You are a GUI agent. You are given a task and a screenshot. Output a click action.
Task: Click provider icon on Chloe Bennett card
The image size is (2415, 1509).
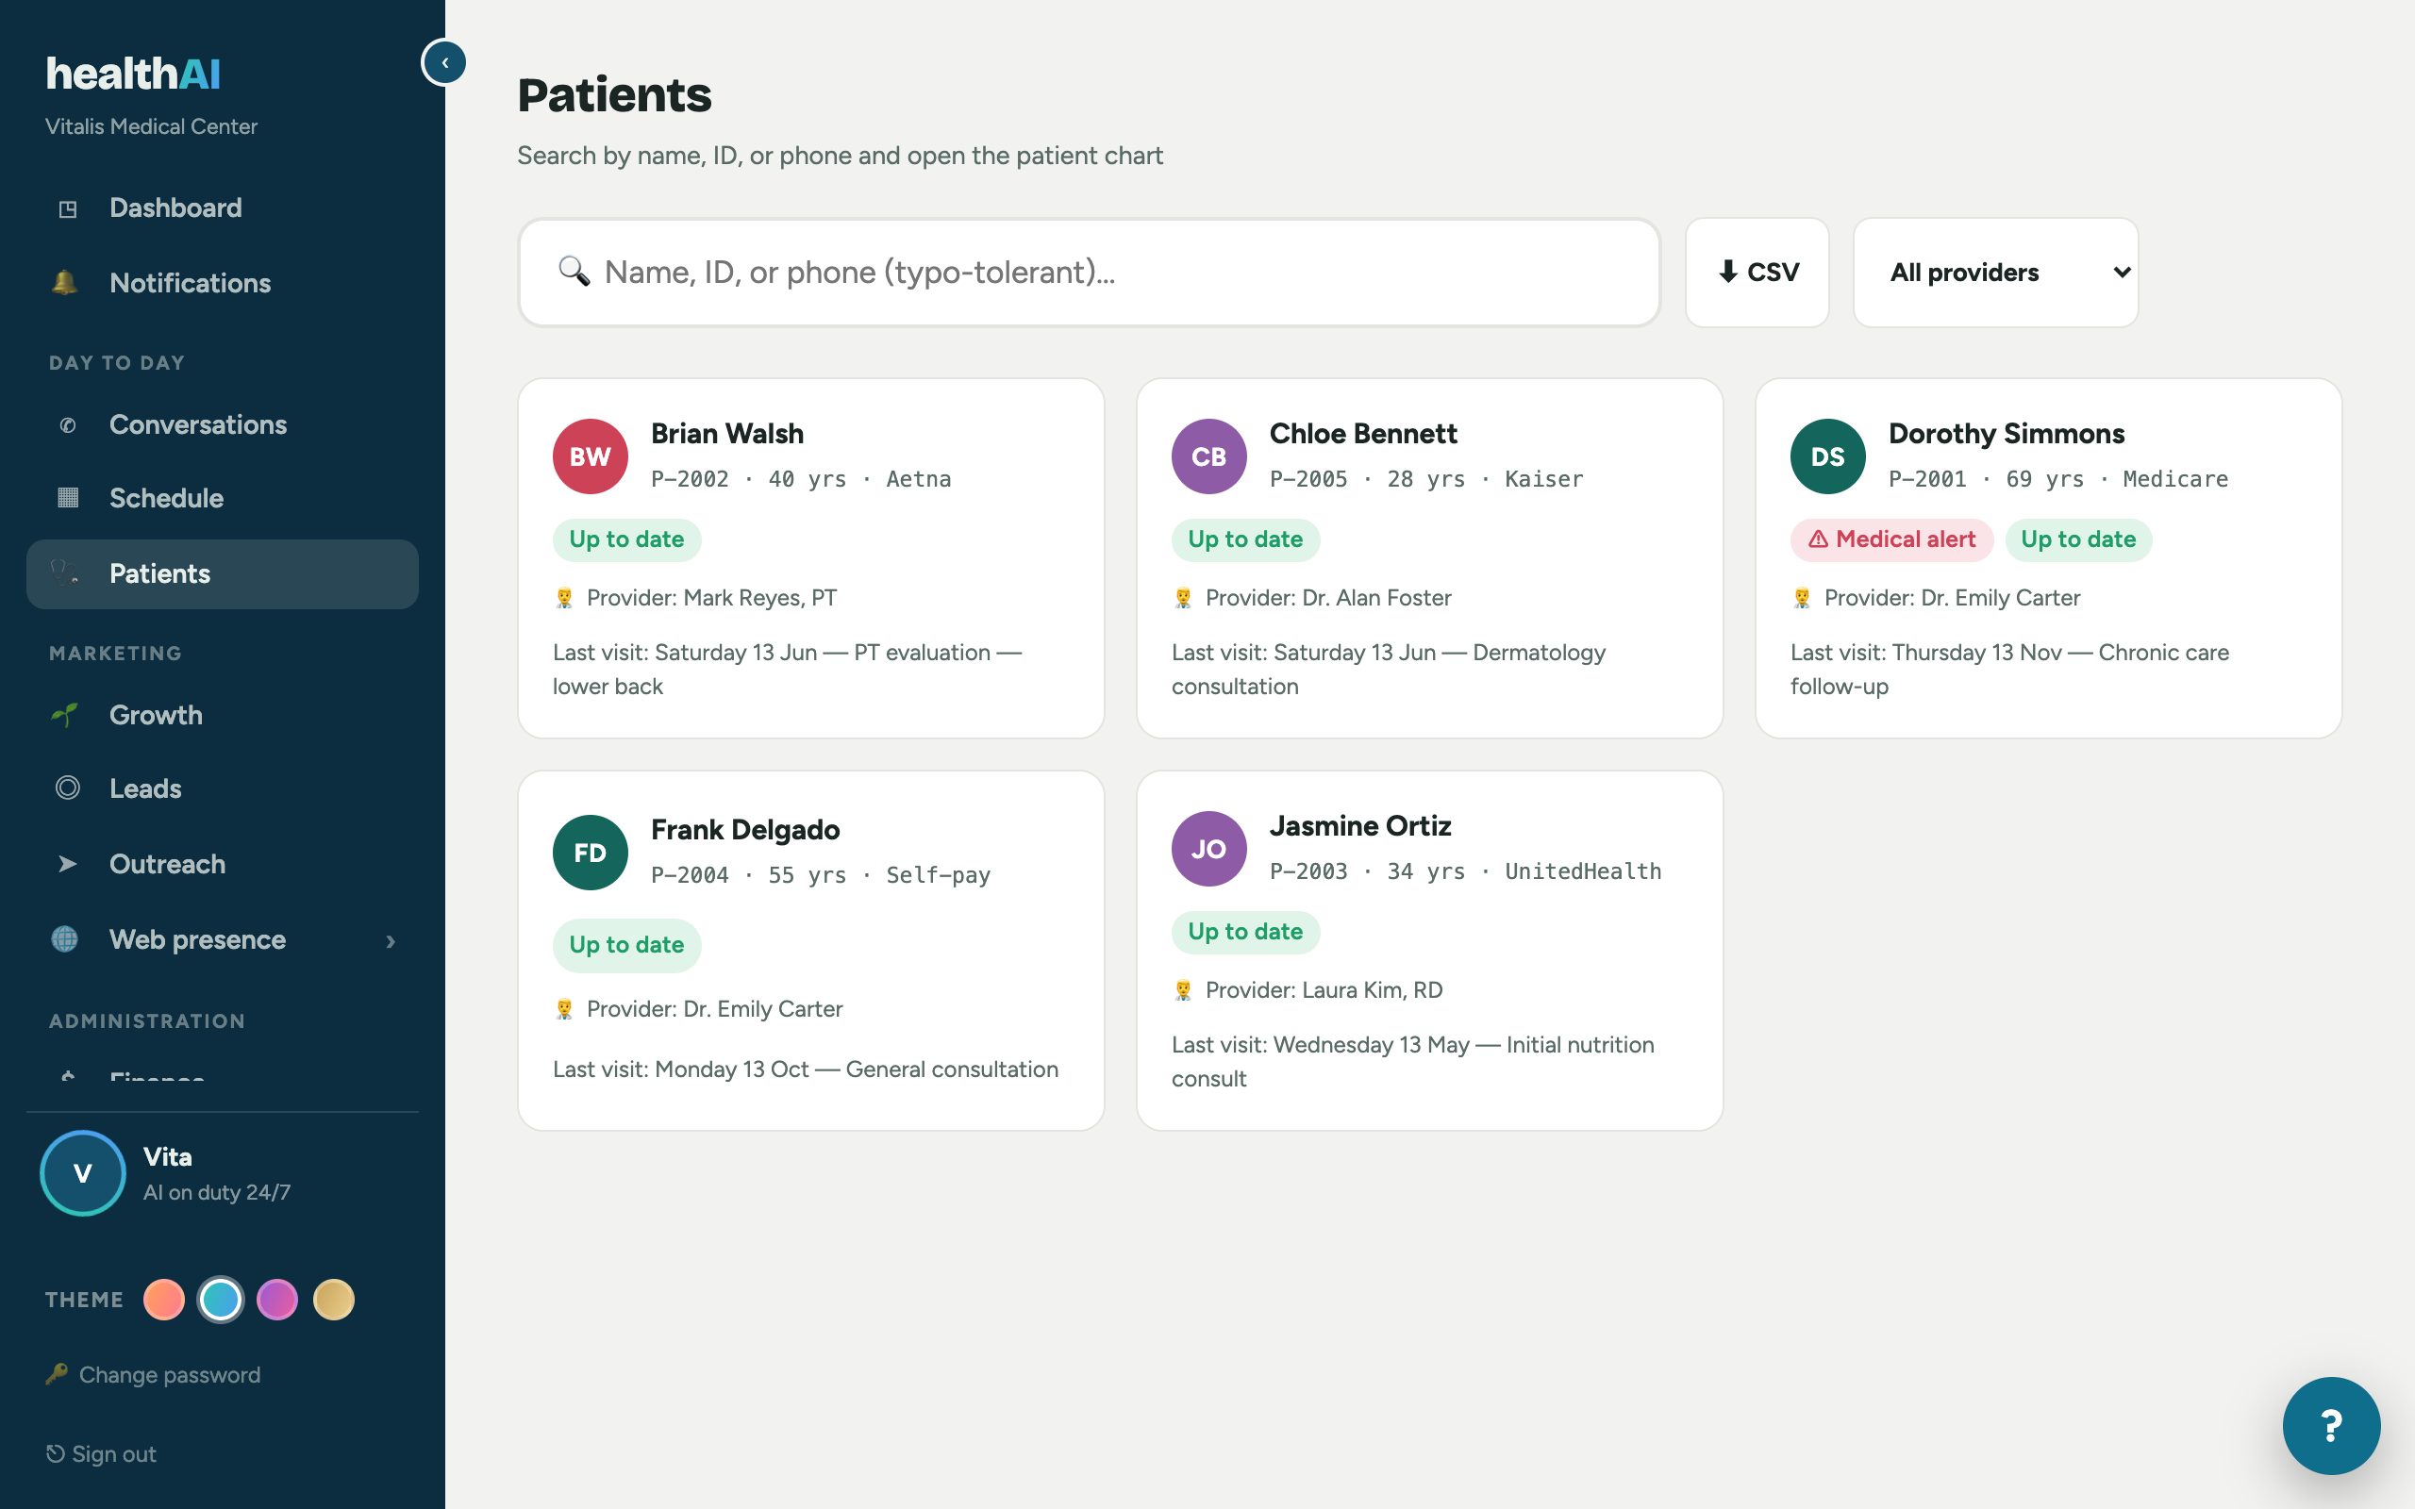pos(1183,598)
